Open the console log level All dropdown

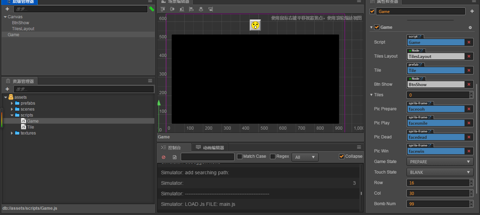click(x=305, y=157)
